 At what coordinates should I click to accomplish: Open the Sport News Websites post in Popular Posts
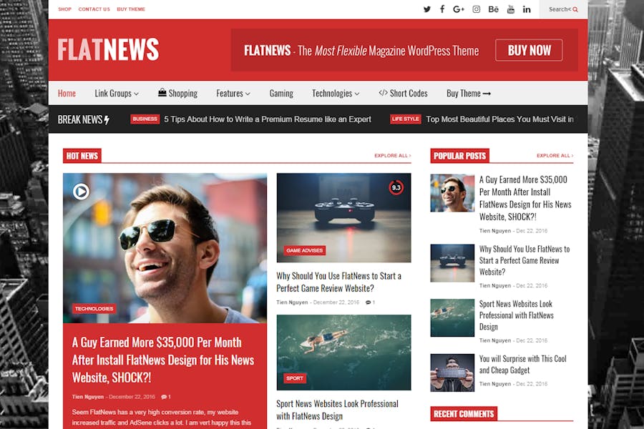point(516,315)
